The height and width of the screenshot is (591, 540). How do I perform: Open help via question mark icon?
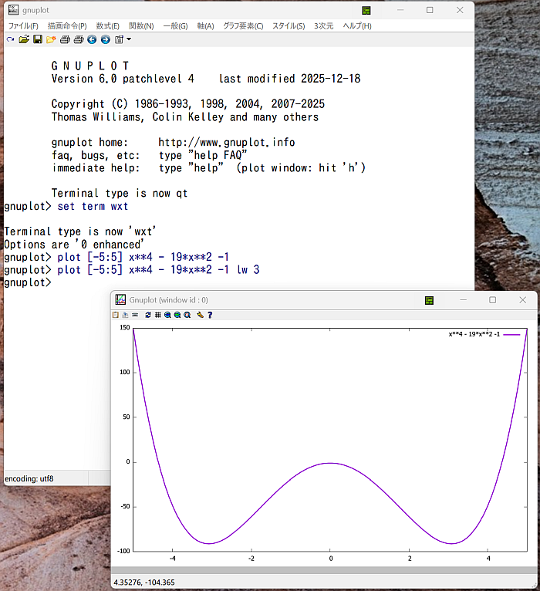[x=210, y=315]
